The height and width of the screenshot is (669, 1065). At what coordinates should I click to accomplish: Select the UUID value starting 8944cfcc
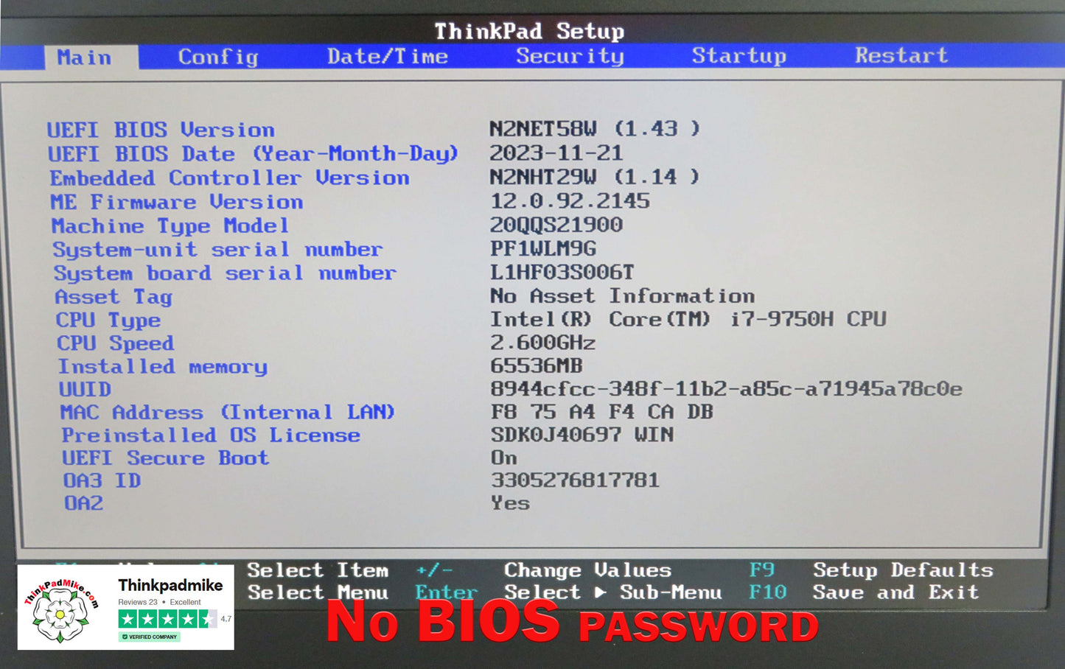click(x=727, y=389)
